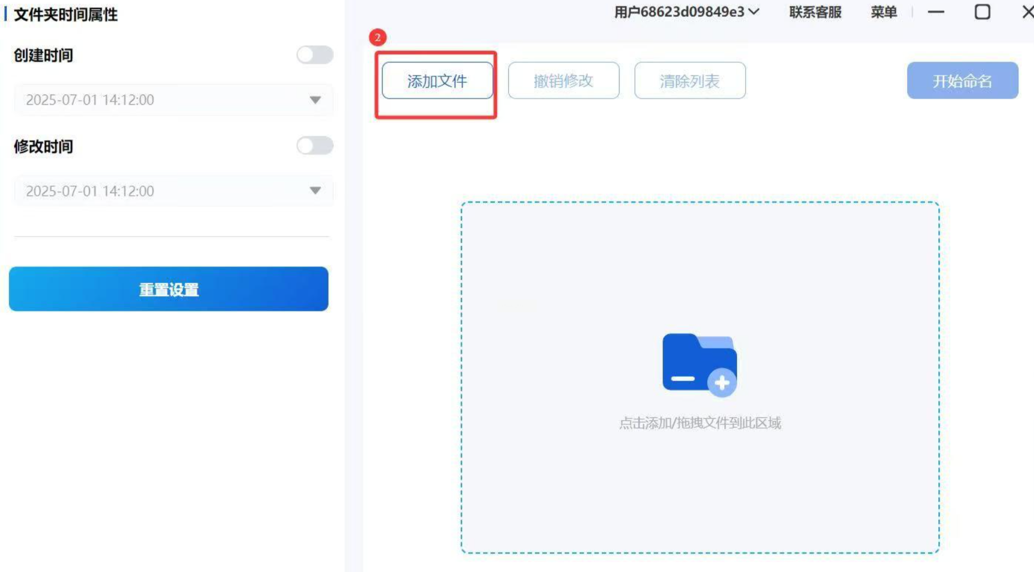Screen dimensions: 1034x572
Task: Click the 点击添加/拖拽文件到此区域 text
Action: tap(700, 423)
